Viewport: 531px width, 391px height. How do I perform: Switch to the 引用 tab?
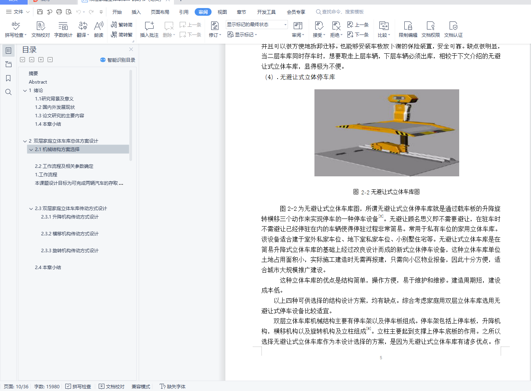point(184,12)
